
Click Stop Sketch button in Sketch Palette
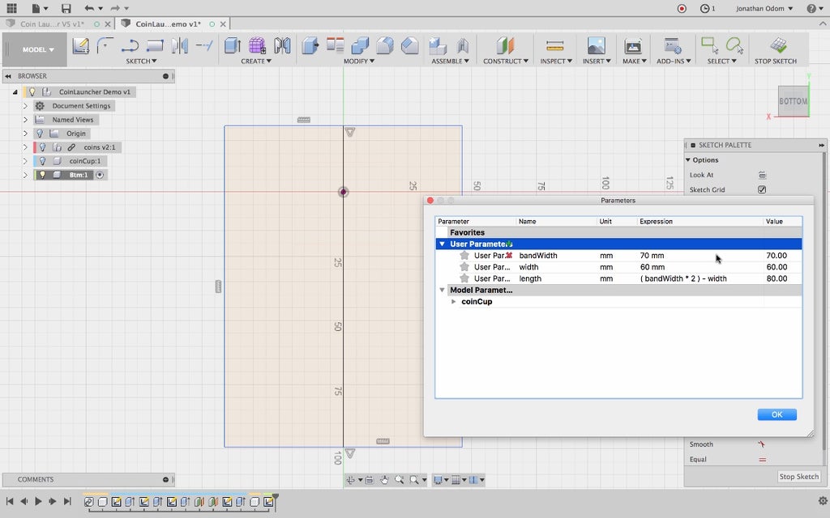[x=798, y=477]
